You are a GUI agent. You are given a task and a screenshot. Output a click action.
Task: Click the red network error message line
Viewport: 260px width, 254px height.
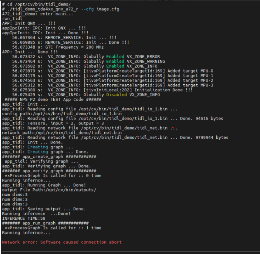62,242
